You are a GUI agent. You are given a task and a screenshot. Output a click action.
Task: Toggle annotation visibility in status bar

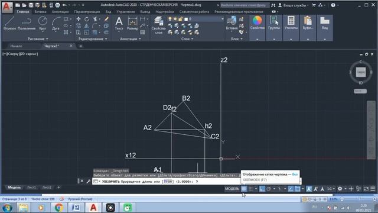point(309,189)
